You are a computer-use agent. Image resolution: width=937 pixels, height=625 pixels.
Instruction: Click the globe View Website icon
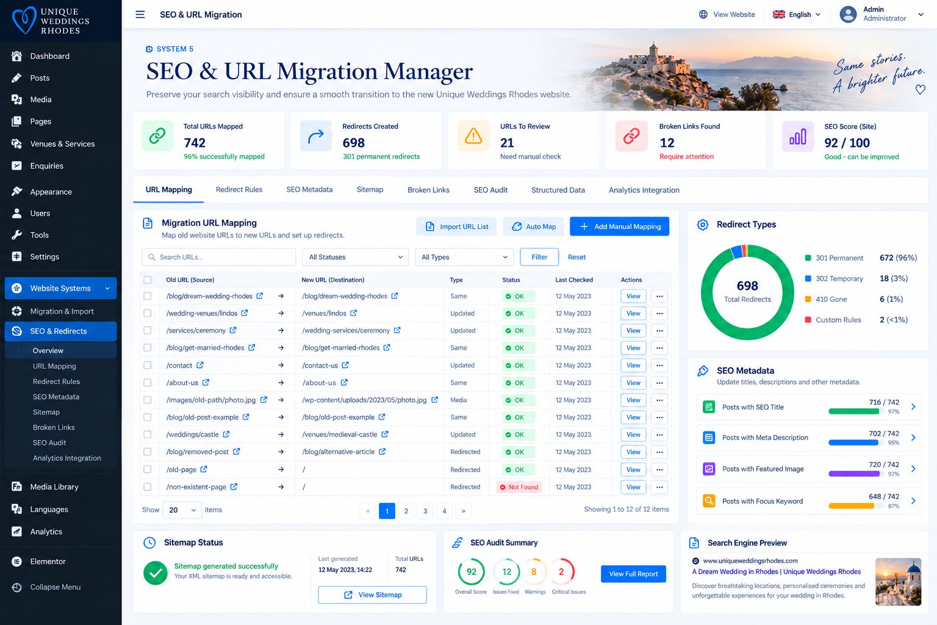pyautogui.click(x=703, y=15)
